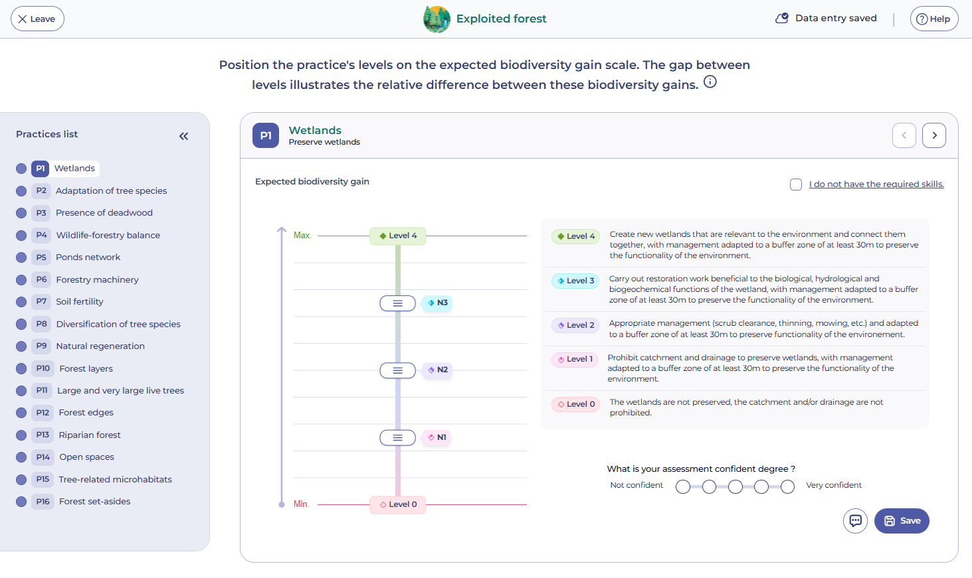Click the P1 practice badge in header
This screenshot has width=972, height=578.
coord(266,135)
